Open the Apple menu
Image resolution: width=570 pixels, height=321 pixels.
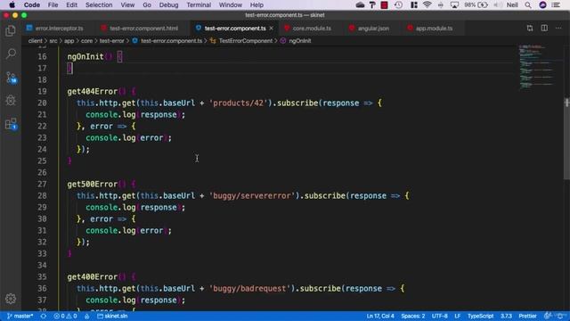(x=12, y=5)
